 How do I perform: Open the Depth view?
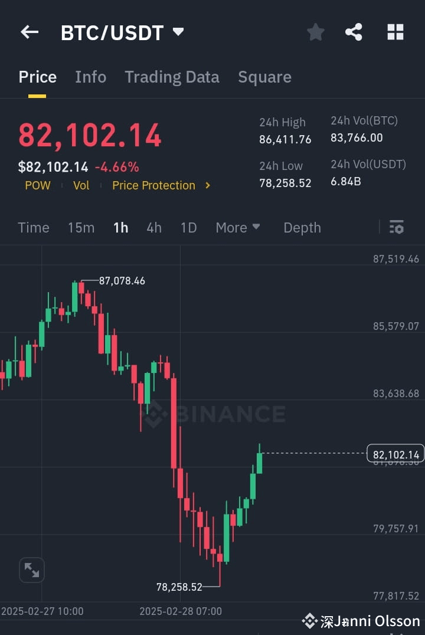(x=302, y=227)
